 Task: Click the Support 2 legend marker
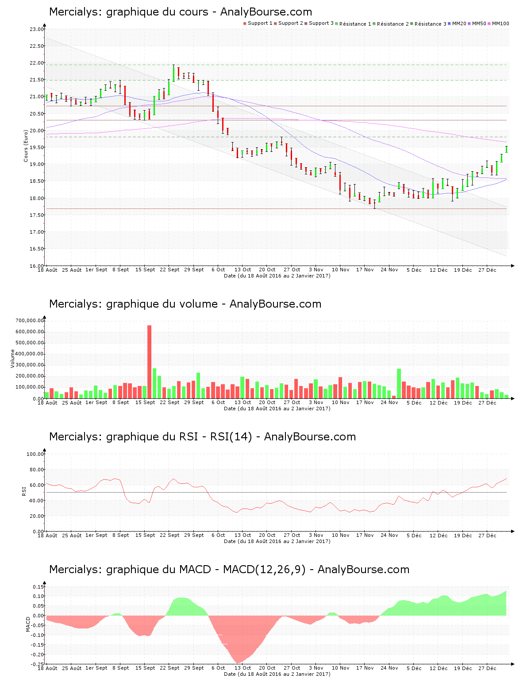pyautogui.click(x=275, y=23)
